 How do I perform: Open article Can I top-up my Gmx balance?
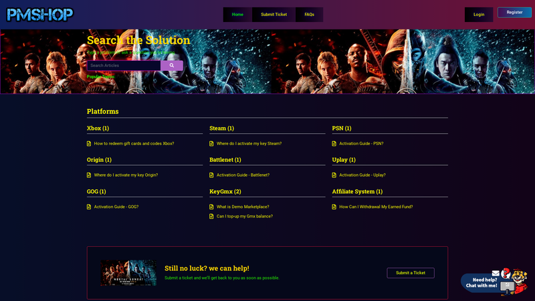pyautogui.click(x=245, y=216)
